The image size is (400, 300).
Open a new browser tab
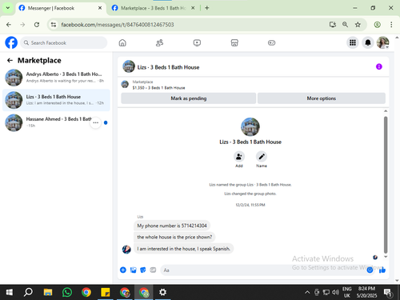207,8
